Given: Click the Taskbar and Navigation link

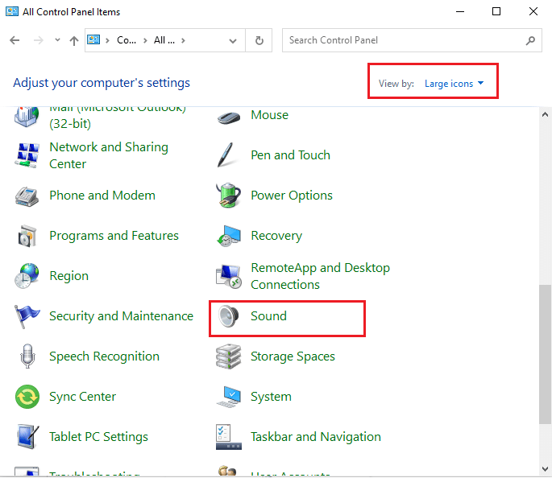Looking at the screenshot, I should [315, 437].
